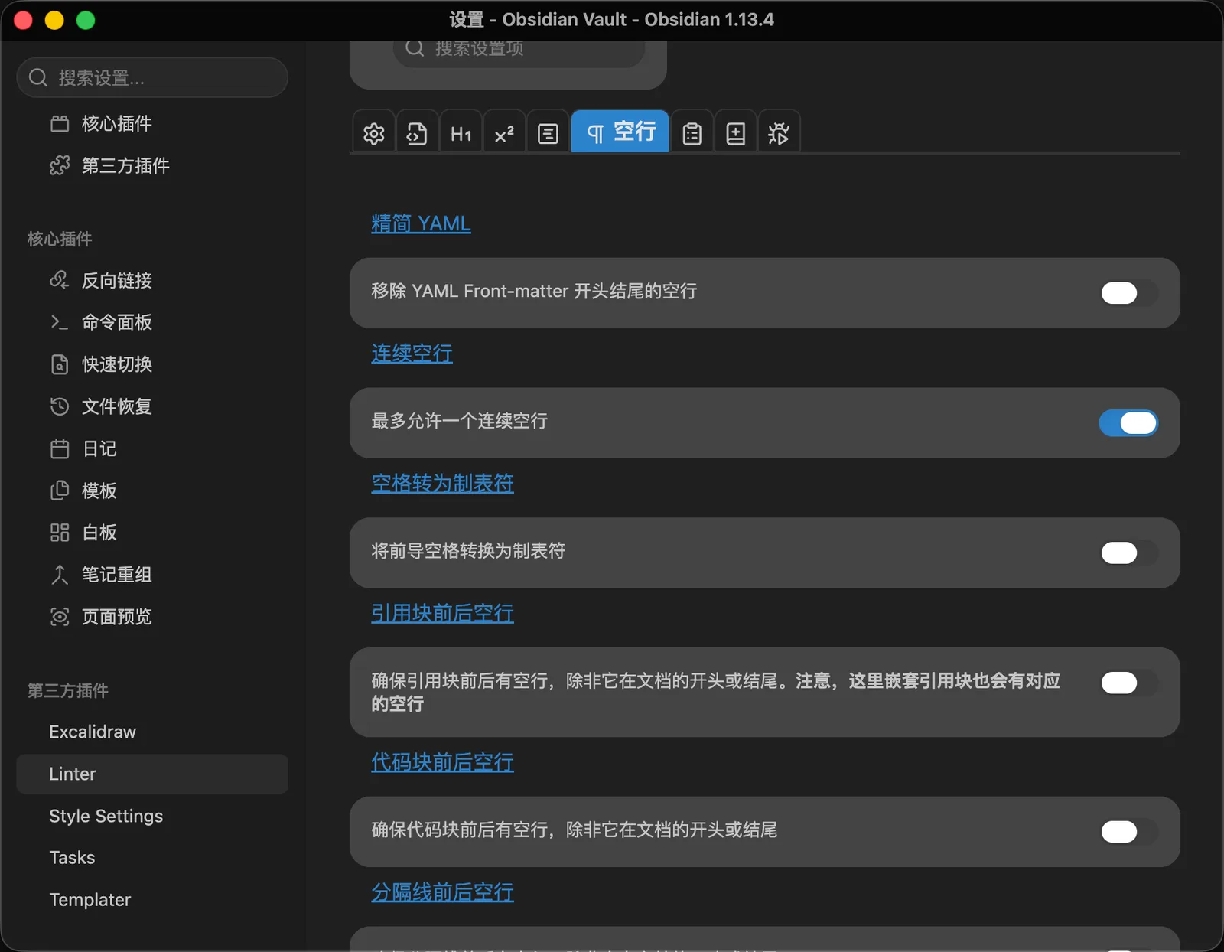Open the 第三方插件 entry with puzzle icon
This screenshot has width=1224, height=952.
(x=152, y=165)
